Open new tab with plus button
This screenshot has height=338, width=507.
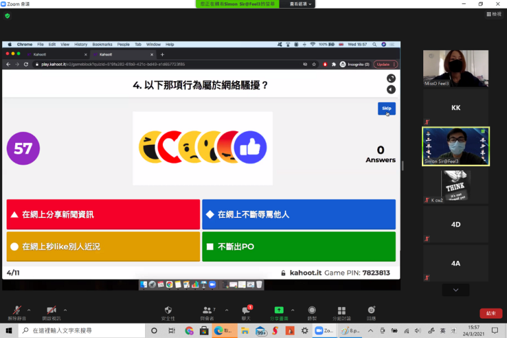[162, 55]
